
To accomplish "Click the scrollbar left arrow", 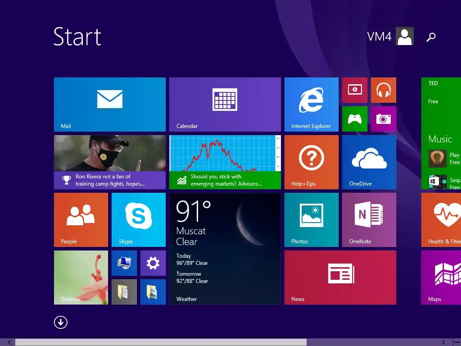I will (10, 342).
